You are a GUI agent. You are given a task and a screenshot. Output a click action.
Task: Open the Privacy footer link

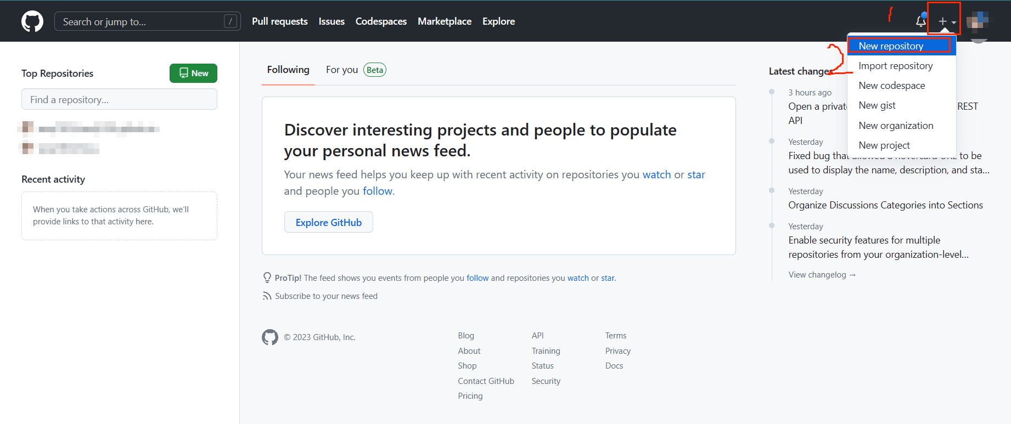[618, 351]
